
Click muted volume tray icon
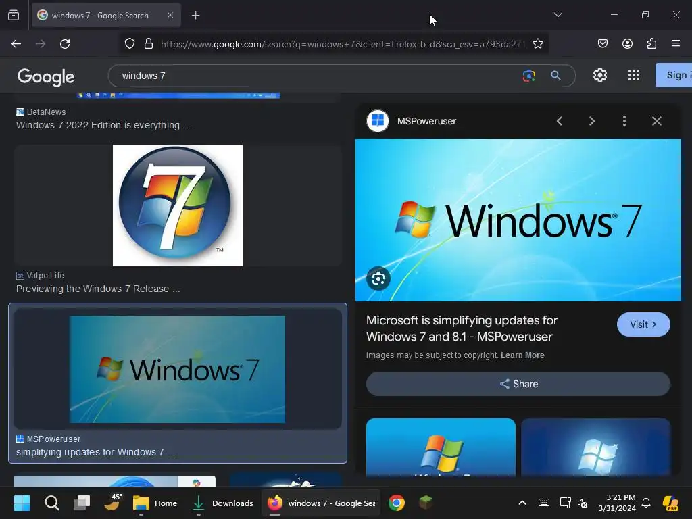point(583,503)
